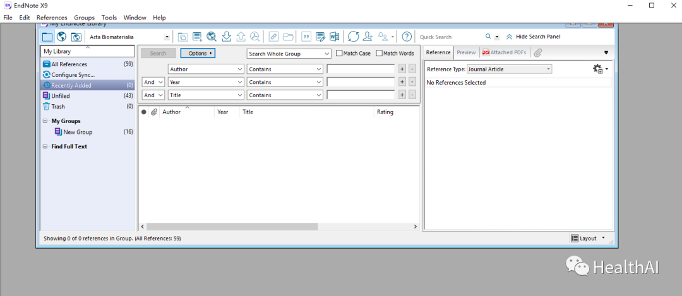The image size is (682, 296).
Task: Open Online Search toolbar icon
Action: tap(212, 37)
